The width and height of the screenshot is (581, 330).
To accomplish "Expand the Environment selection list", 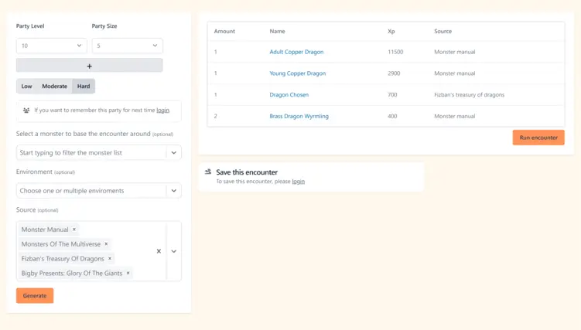I will [174, 191].
